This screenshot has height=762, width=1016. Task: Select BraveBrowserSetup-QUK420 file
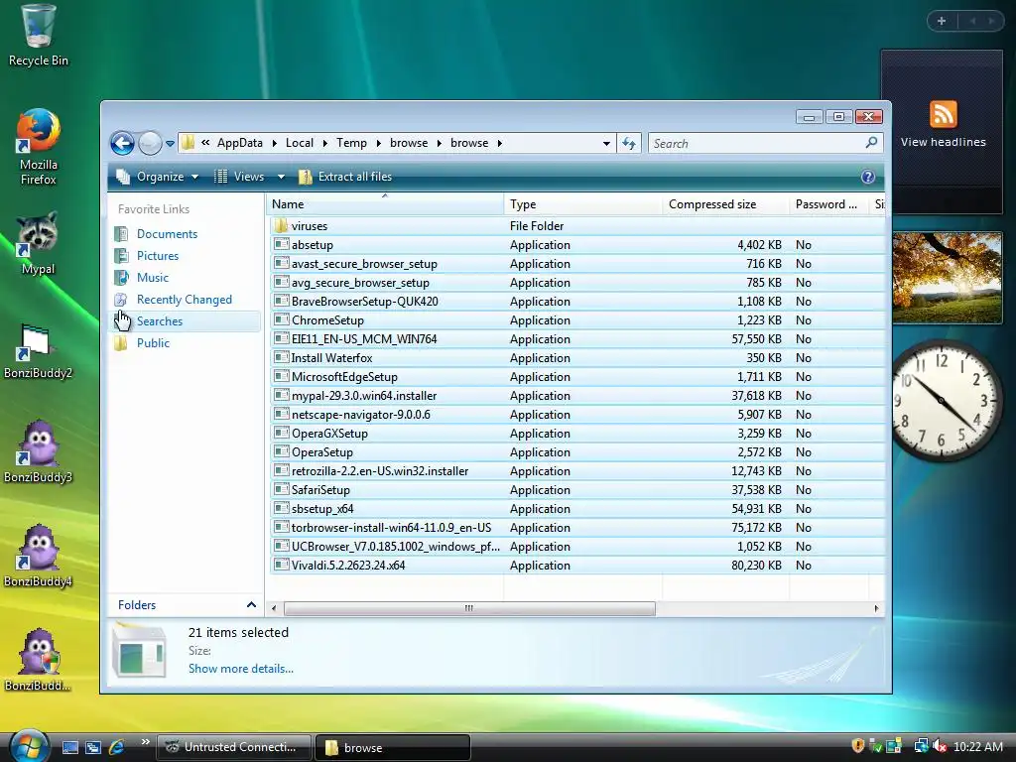(x=576, y=302)
